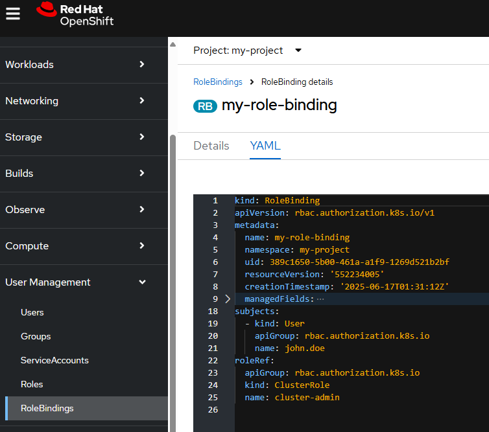489x432 pixels.
Task: Switch to the Details tab
Action: tap(211, 146)
